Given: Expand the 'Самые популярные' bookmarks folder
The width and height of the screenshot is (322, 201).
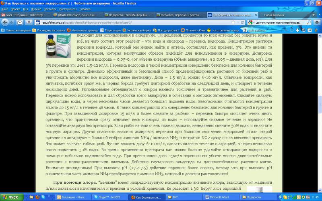Looking at the screenshot, I should [x=16, y=30].
